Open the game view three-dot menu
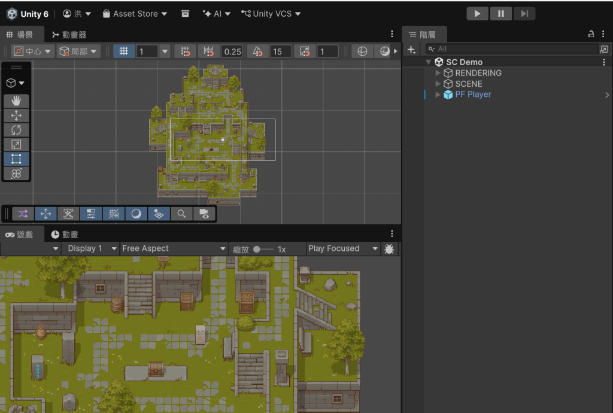Image resolution: width=613 pixels, height=413 pixels. [x=392, y=233]
